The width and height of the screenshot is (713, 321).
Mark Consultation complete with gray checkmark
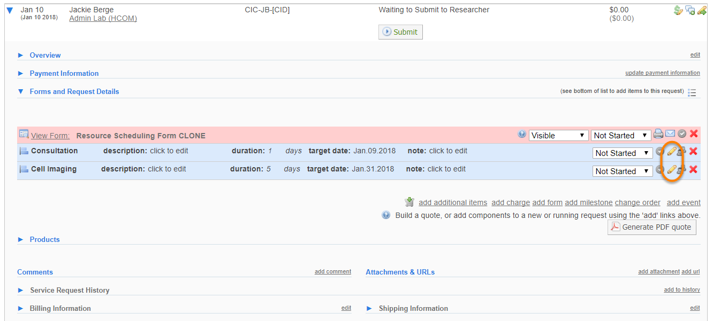[660, 152]
